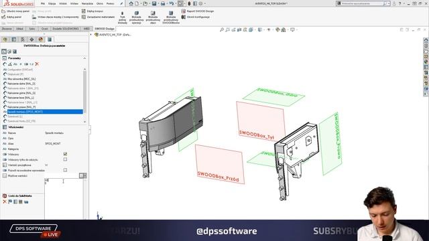Screen dimensions: 429x241
Task: Click Blokada przebudowy złącz
Action: coord(153,17)
